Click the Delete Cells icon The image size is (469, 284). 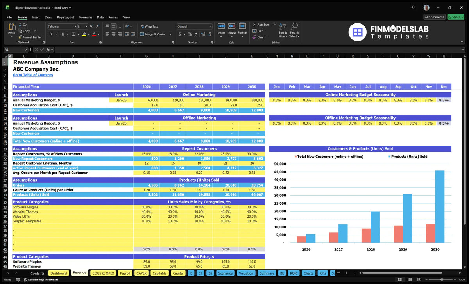[x=232, y=26]
